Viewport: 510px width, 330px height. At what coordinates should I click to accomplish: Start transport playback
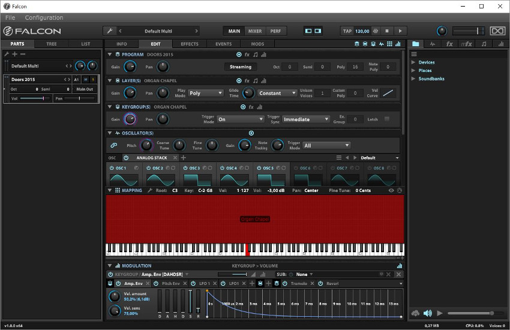(400, 31)
